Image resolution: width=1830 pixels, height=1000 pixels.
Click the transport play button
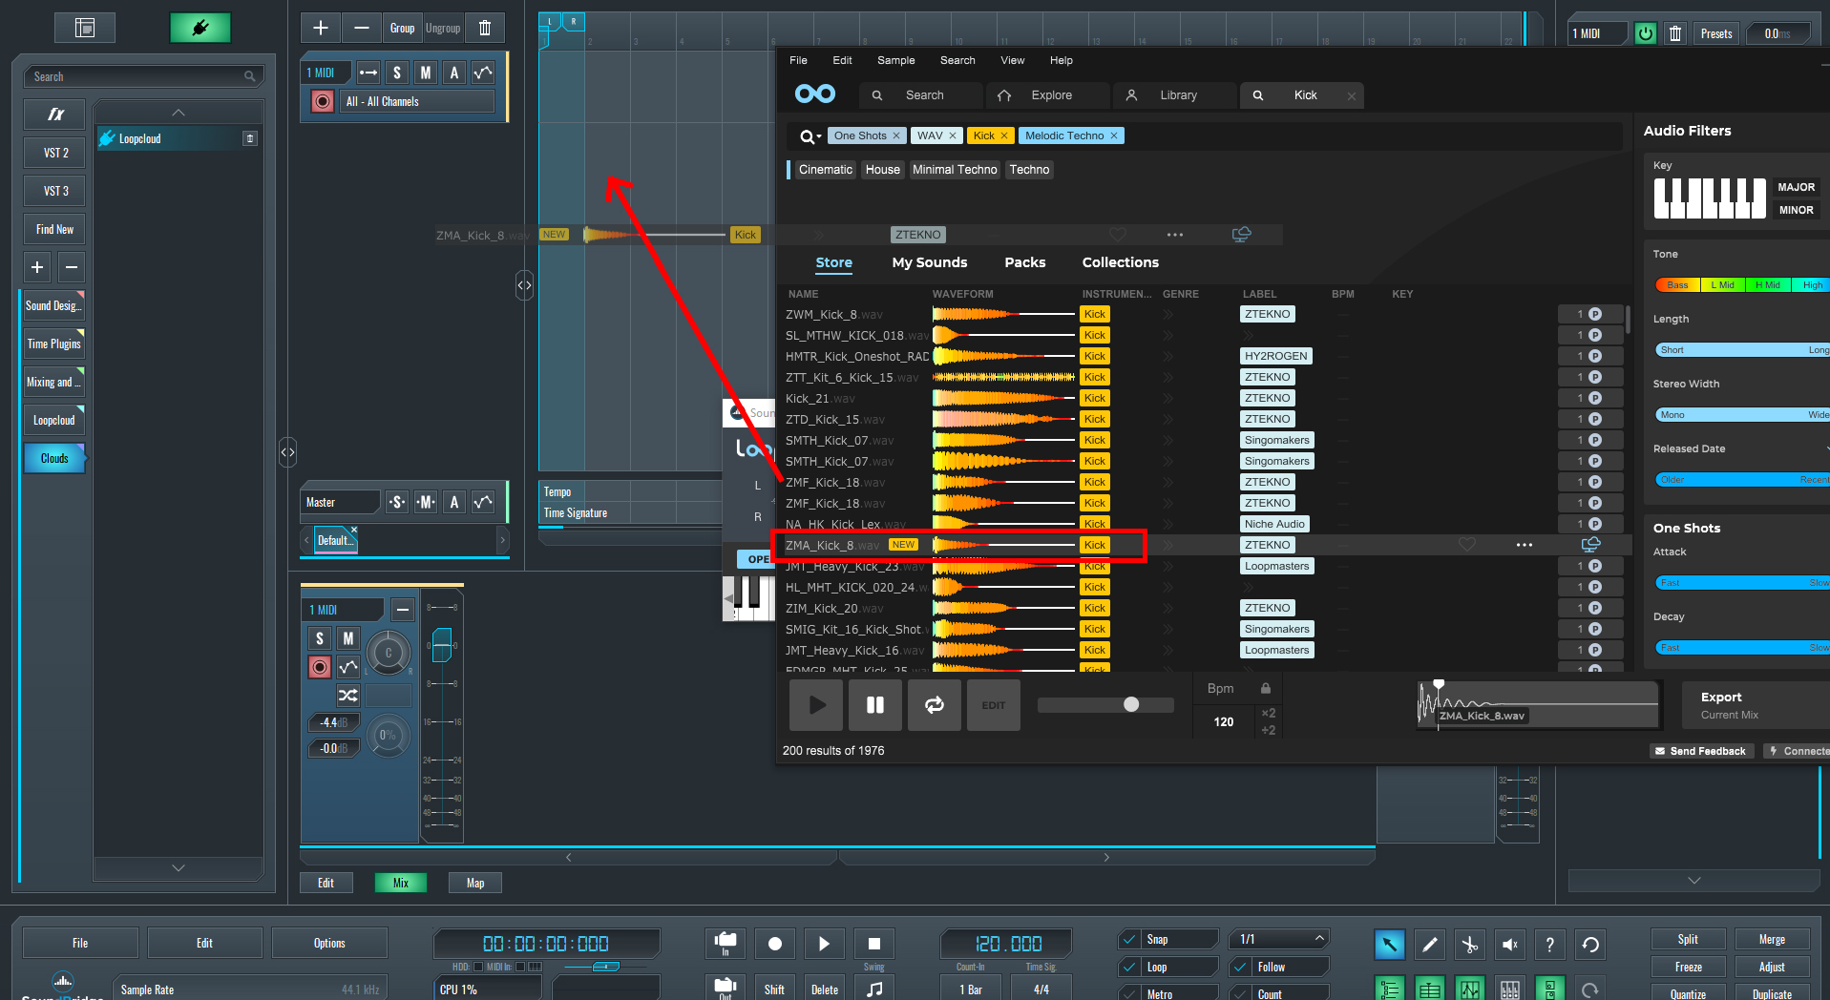pyautogui.click(x=824, y=944)
